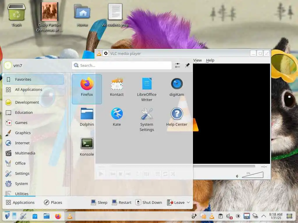
Task: Open the System category
Action: tap(34, 184)
